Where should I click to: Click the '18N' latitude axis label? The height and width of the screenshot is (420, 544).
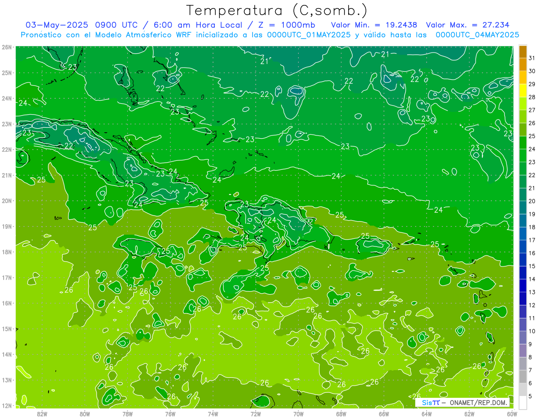[x=7, y=252]
